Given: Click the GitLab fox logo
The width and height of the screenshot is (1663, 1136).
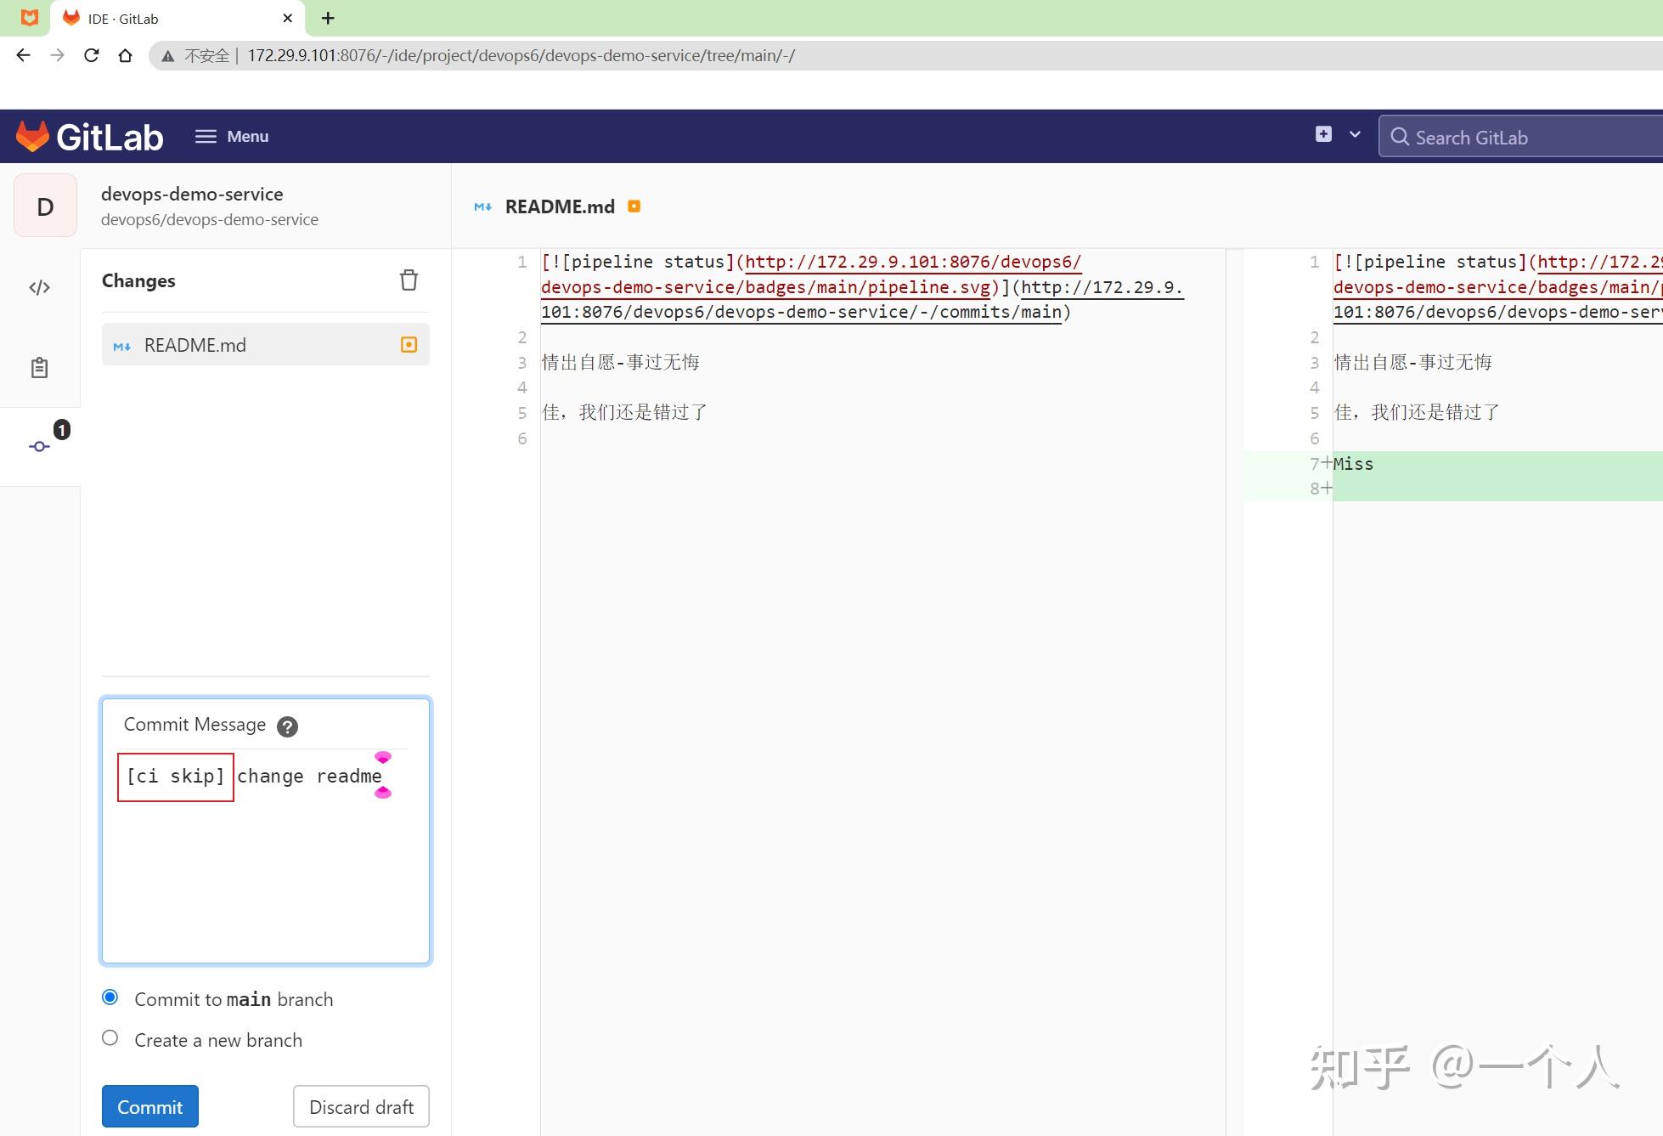Looking at the screenshot, I should 31,136.
